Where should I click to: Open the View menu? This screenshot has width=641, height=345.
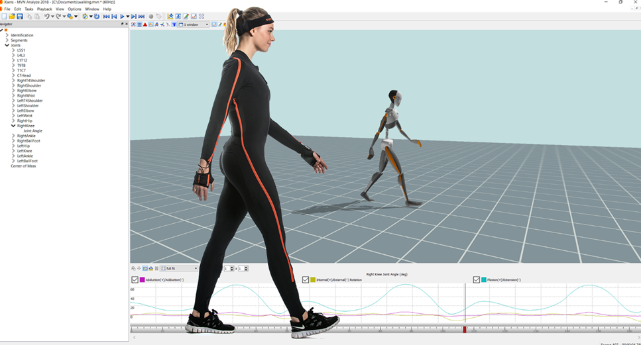coord(60,9)
